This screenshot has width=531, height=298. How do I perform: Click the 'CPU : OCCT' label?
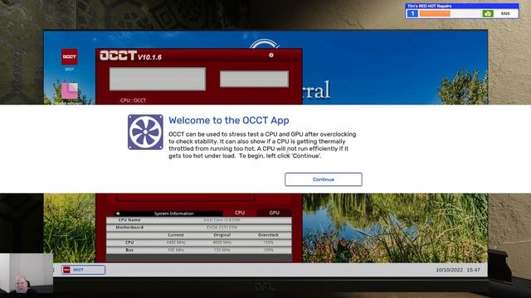tap(133, 100)
